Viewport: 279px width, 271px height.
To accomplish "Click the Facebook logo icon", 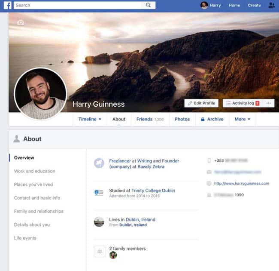I will point(8,5).
